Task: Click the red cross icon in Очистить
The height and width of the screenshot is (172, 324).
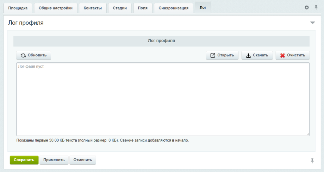Action: (283, 55)
